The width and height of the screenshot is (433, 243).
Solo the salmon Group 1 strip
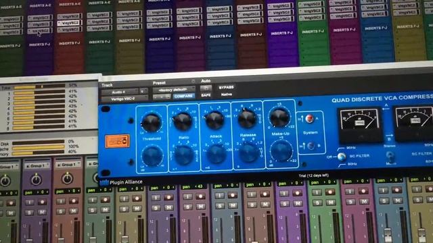point(61,211)
